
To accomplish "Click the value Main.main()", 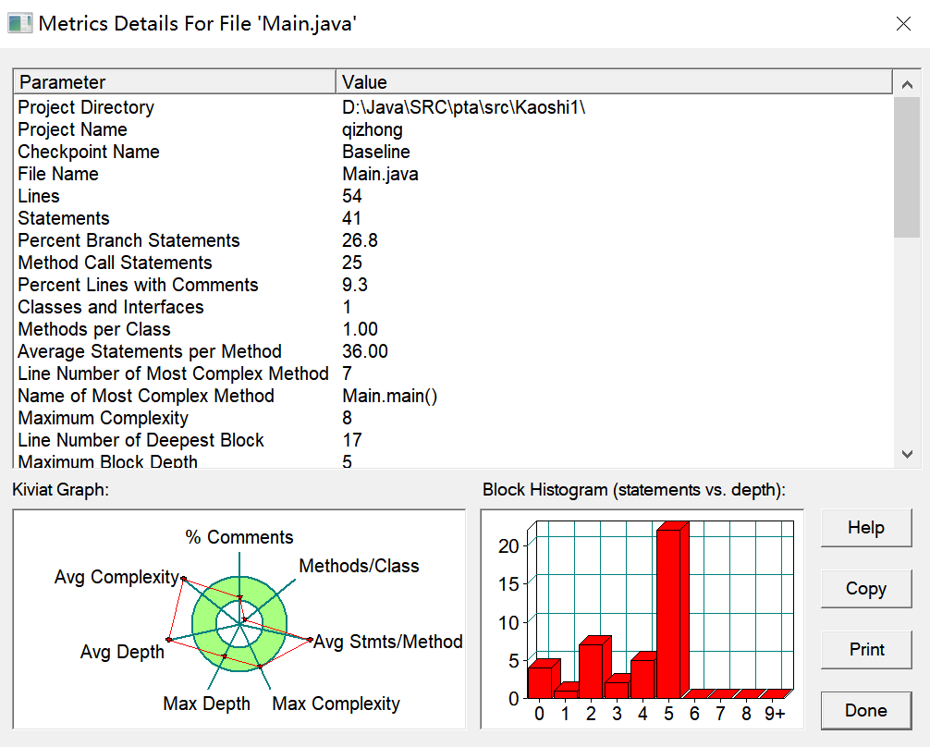I will click(x=390, y=396).
